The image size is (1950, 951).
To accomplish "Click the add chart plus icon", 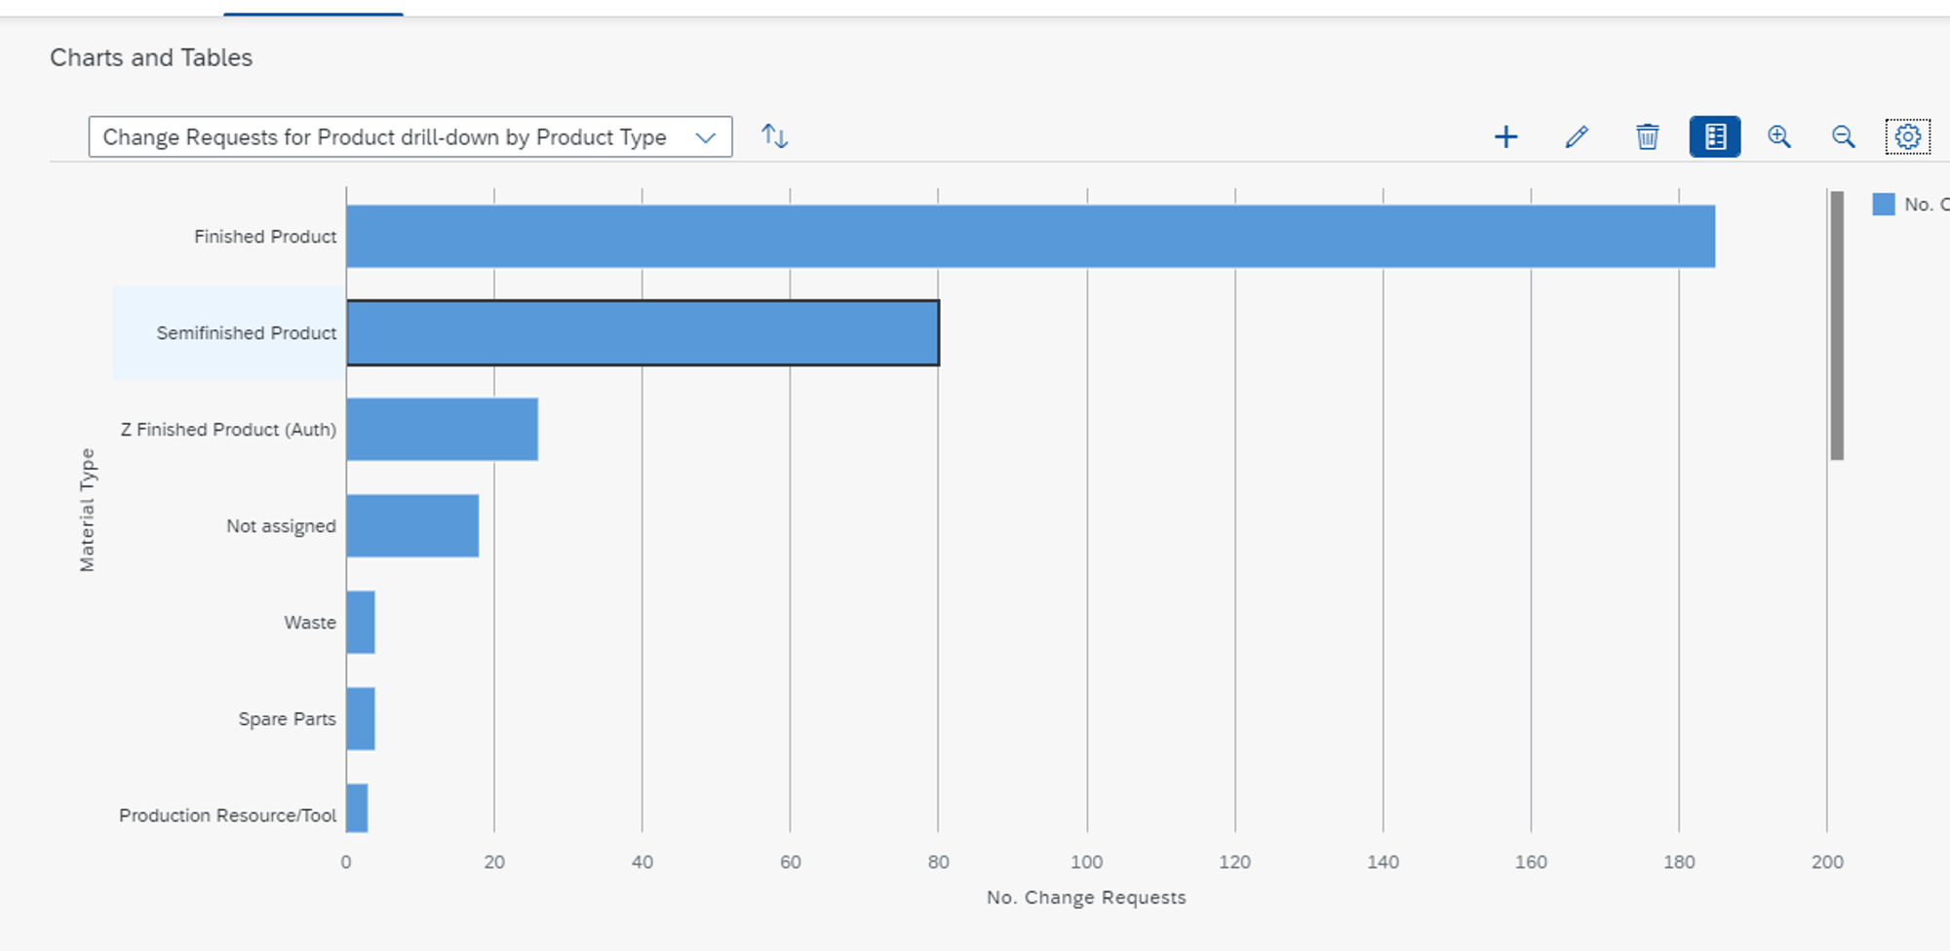I will [1505, 137].
